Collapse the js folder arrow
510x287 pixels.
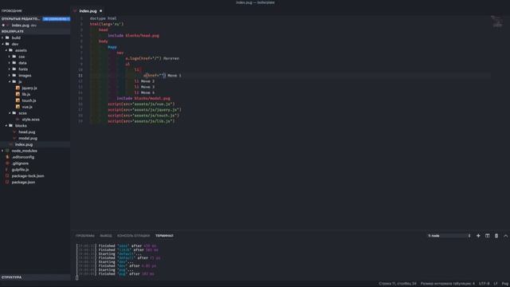[x=10, y=81]
